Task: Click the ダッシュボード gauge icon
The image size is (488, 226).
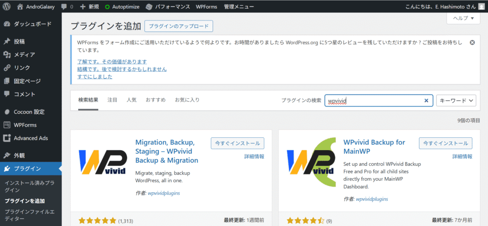Action: coord(7,24)
